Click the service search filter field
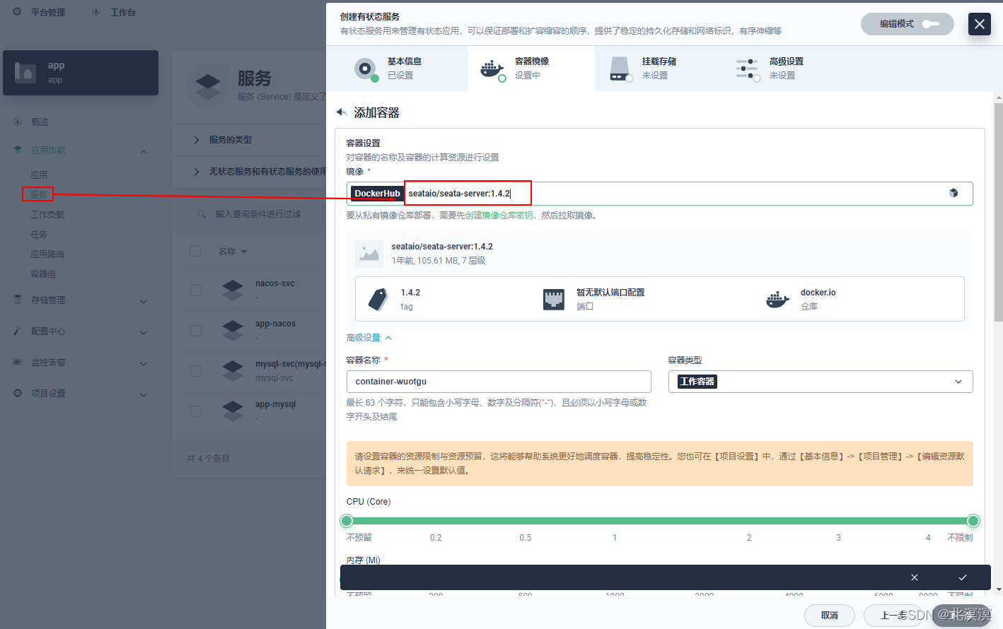This screenshot has height=629, width=1003. pyautogui.click(x=257, y=214)
